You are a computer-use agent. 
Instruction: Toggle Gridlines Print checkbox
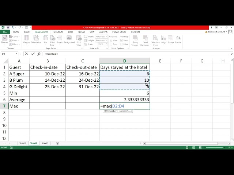111,44
